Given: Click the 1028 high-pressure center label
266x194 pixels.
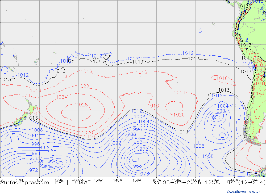Looking at the screenshot, I should pos(82,105).
